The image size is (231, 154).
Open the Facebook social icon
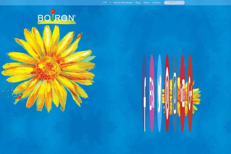coord(144,94)
